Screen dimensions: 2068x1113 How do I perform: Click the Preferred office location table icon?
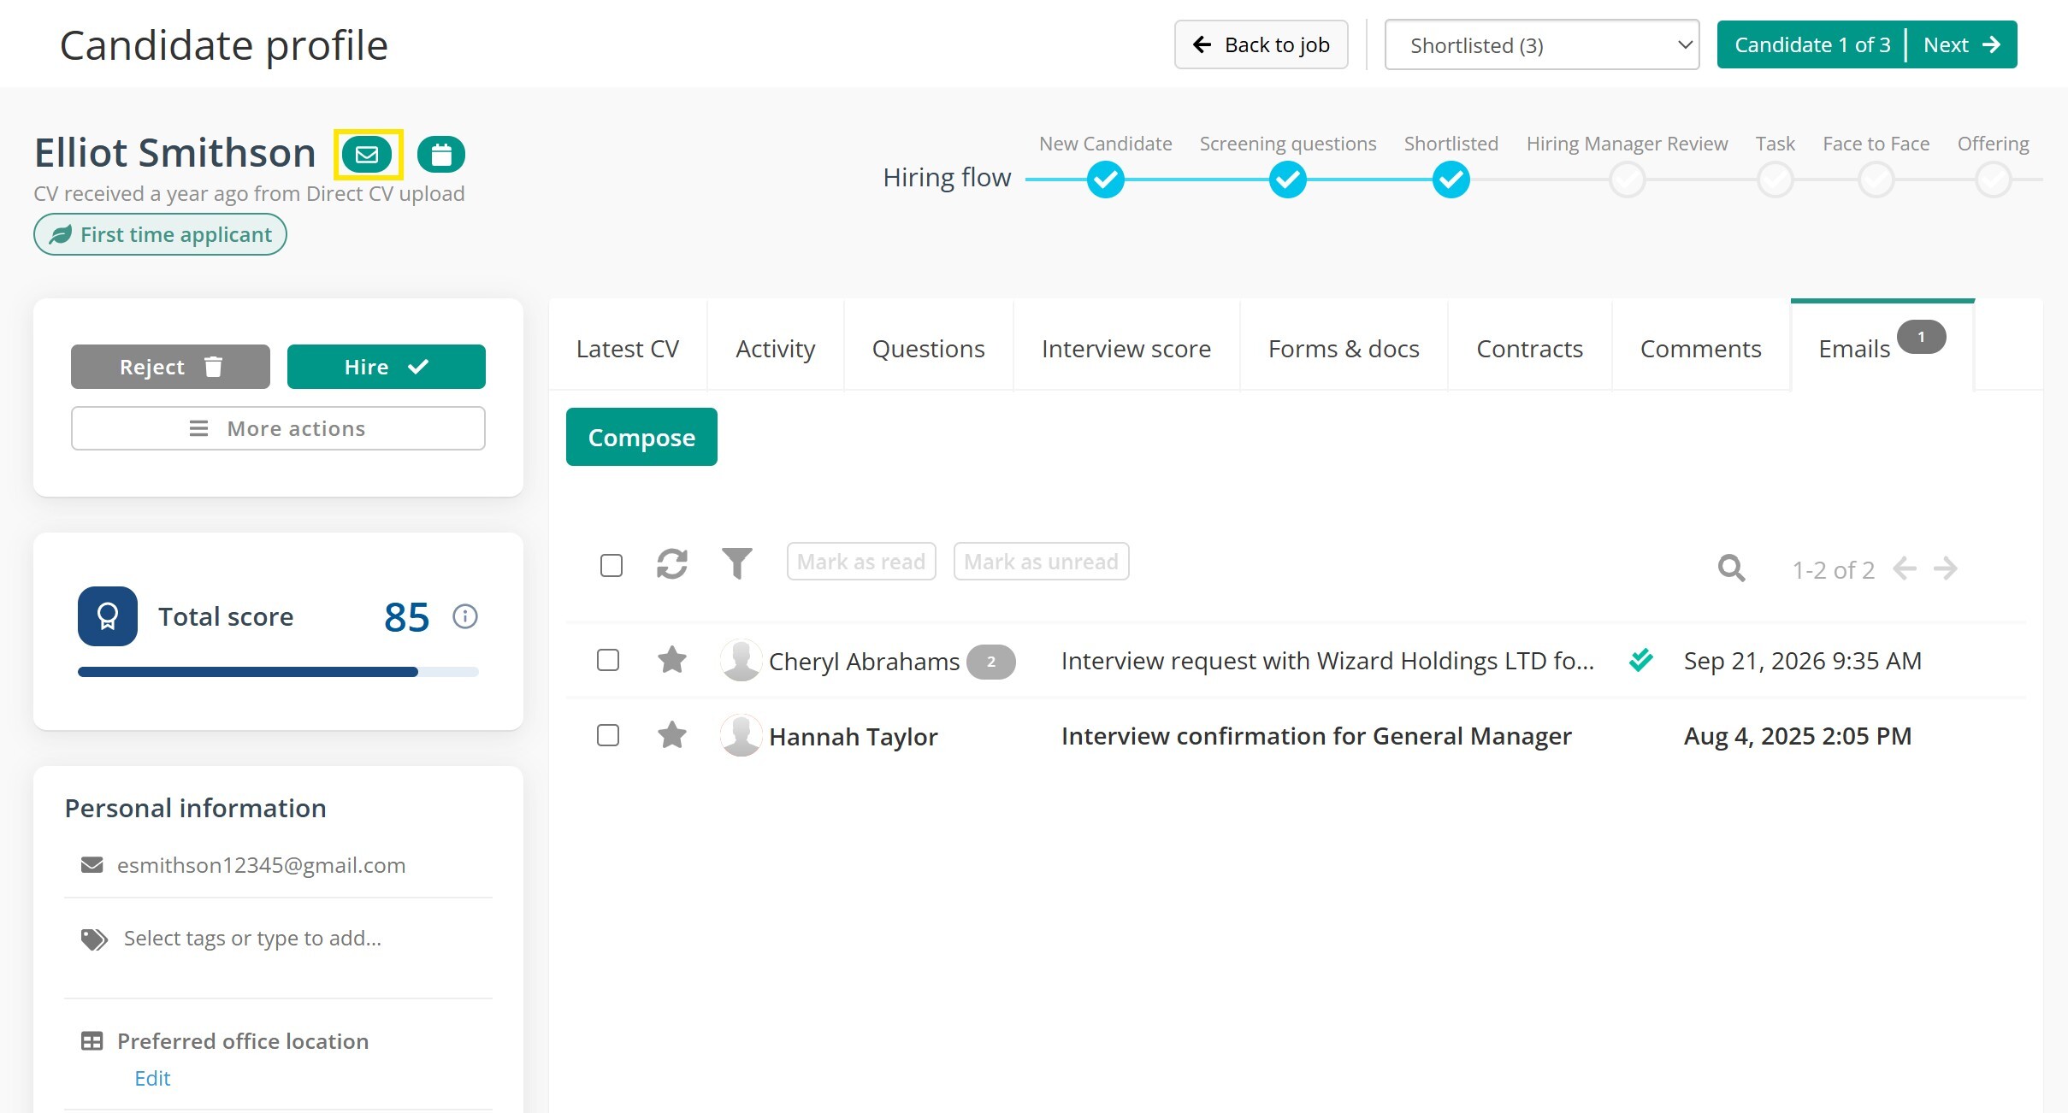click(92, 1041)
